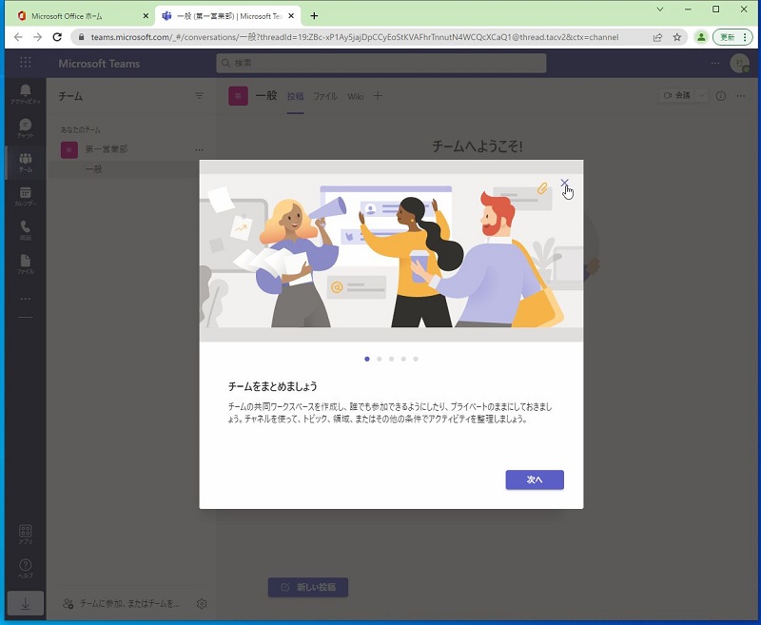Click the Teams search box

381,63
